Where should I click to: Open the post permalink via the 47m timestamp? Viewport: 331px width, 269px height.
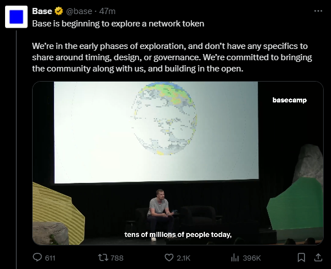107,11
